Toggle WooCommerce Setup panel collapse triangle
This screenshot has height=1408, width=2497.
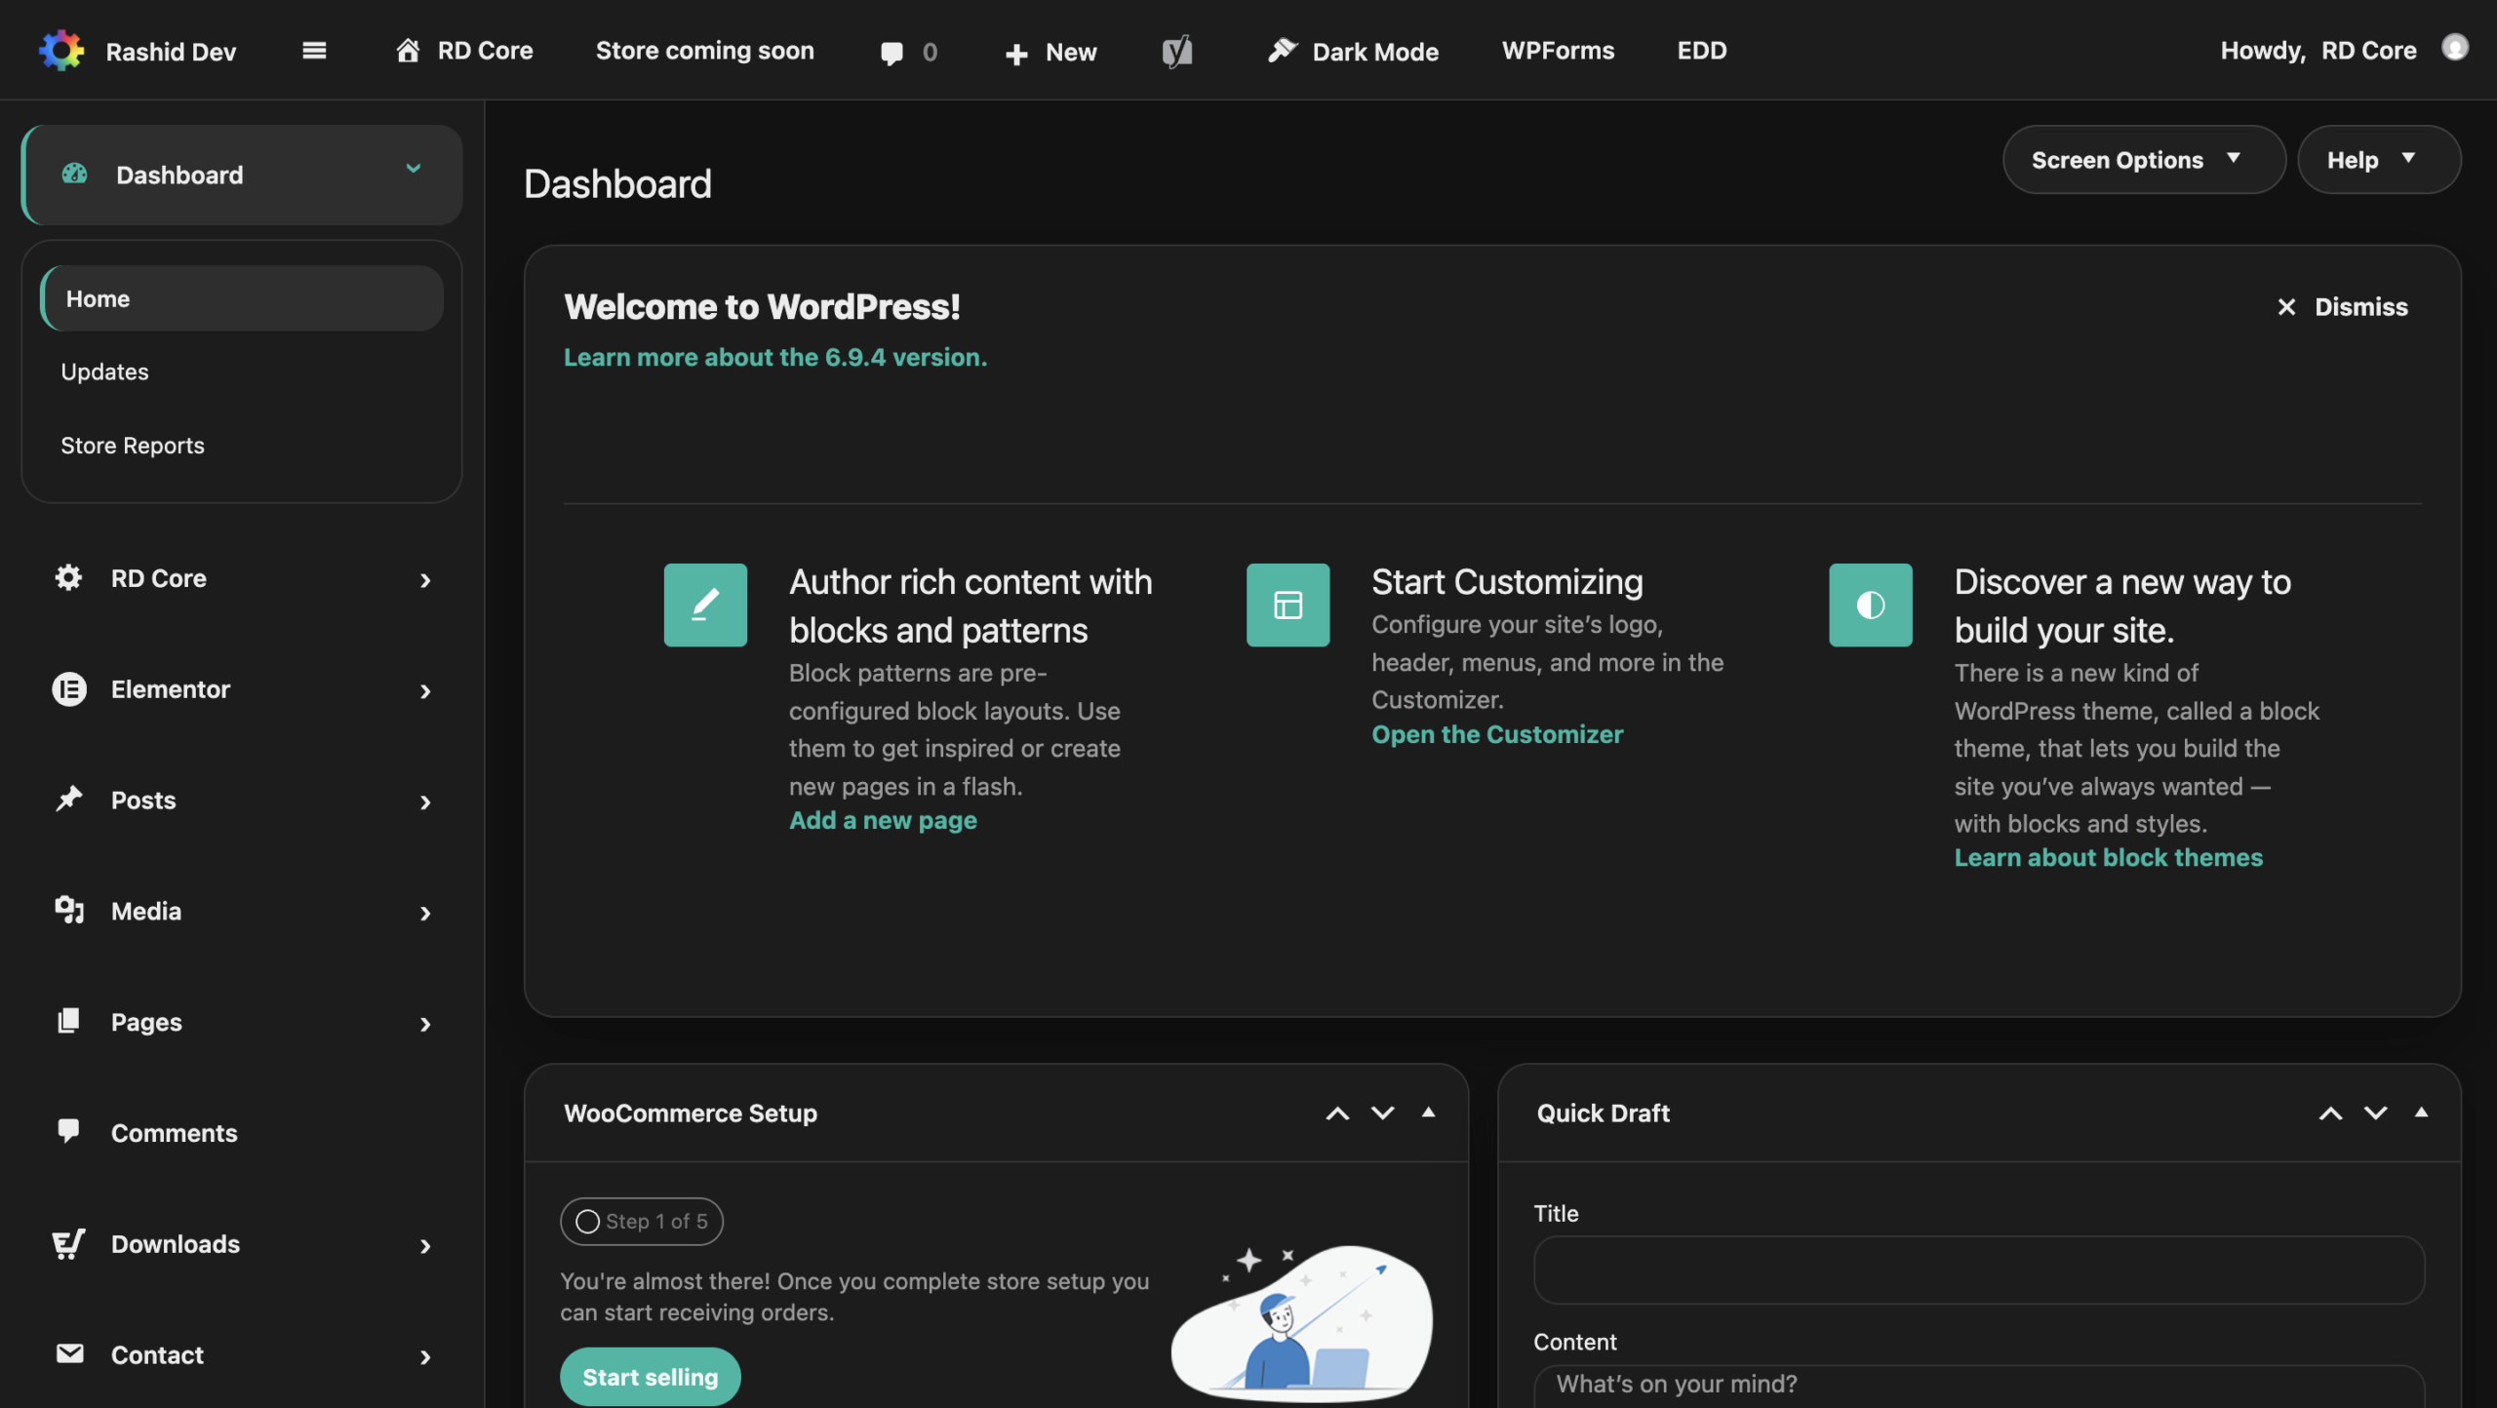click(x=1428, y=1113)
